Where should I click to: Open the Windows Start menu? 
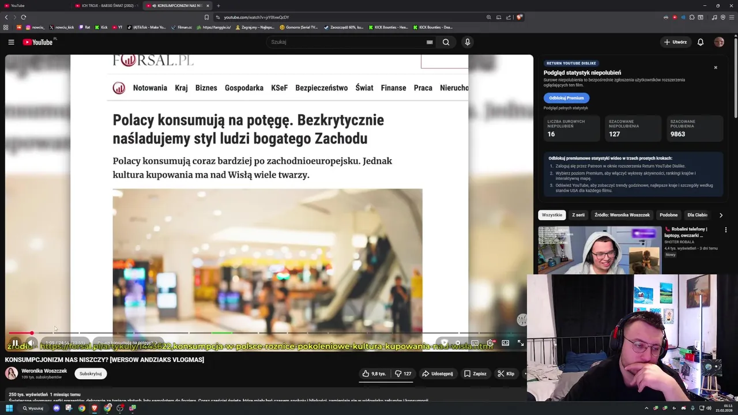click(x=9, y=408)
